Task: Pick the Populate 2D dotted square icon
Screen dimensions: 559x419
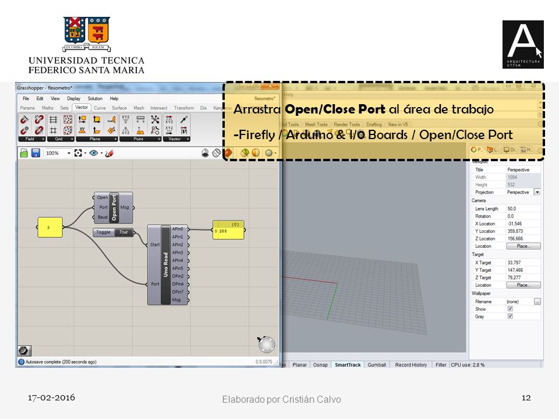Action: click(x=68, y=119)
